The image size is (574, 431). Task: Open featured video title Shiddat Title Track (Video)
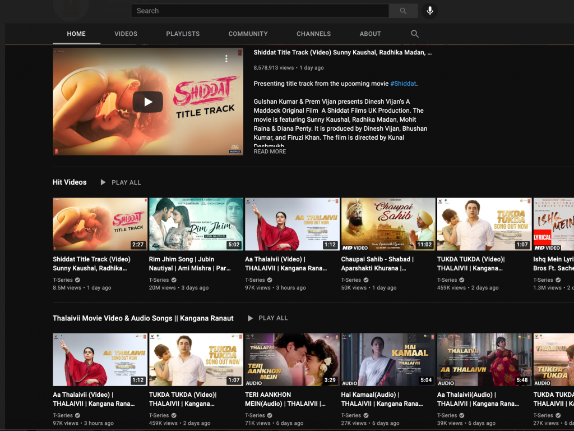(342, 52)
